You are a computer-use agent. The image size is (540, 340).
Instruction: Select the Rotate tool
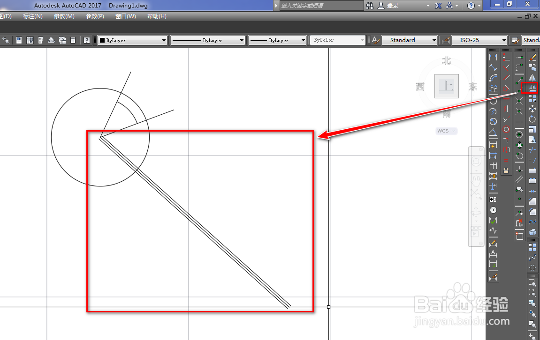(532, 119)
